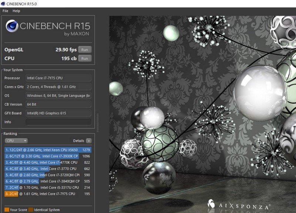Select the Core i7-4770K ranking row
296x213 pixels.
pyautogui.click(x=48, y=162)
